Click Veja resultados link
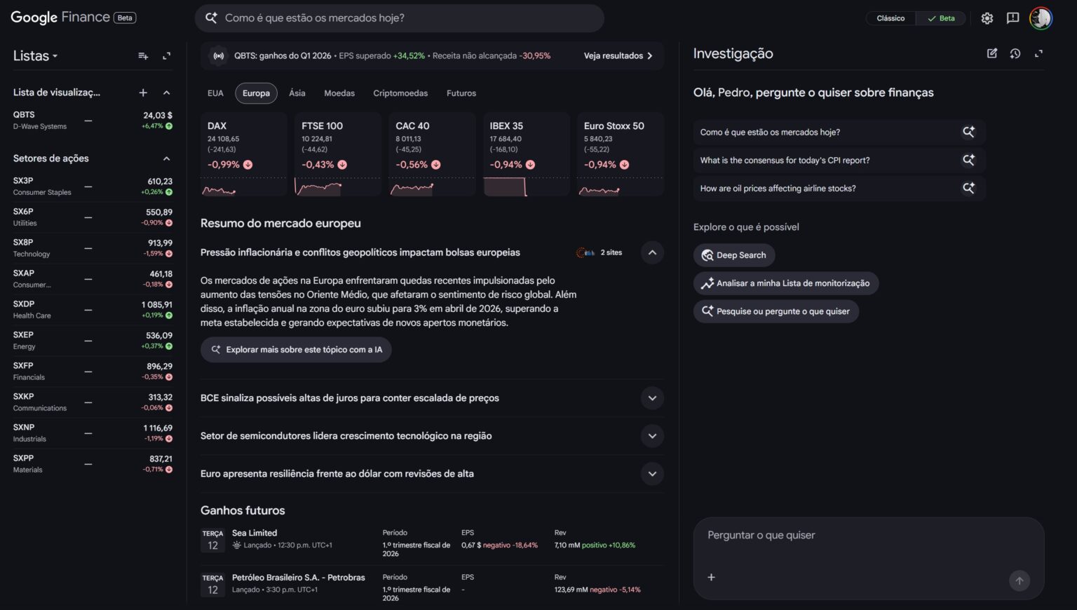Viewport: 1077px width, 610px height. pos(618,56)
